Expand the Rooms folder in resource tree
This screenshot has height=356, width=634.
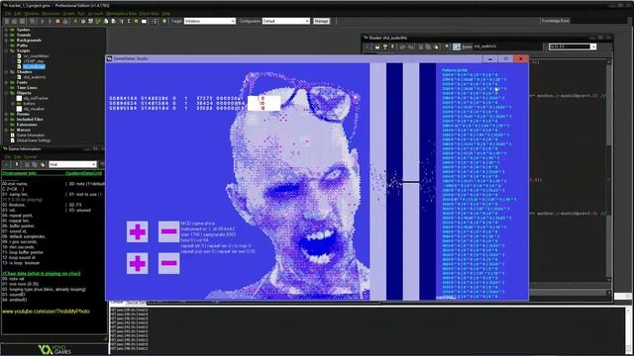click(6, 115)
